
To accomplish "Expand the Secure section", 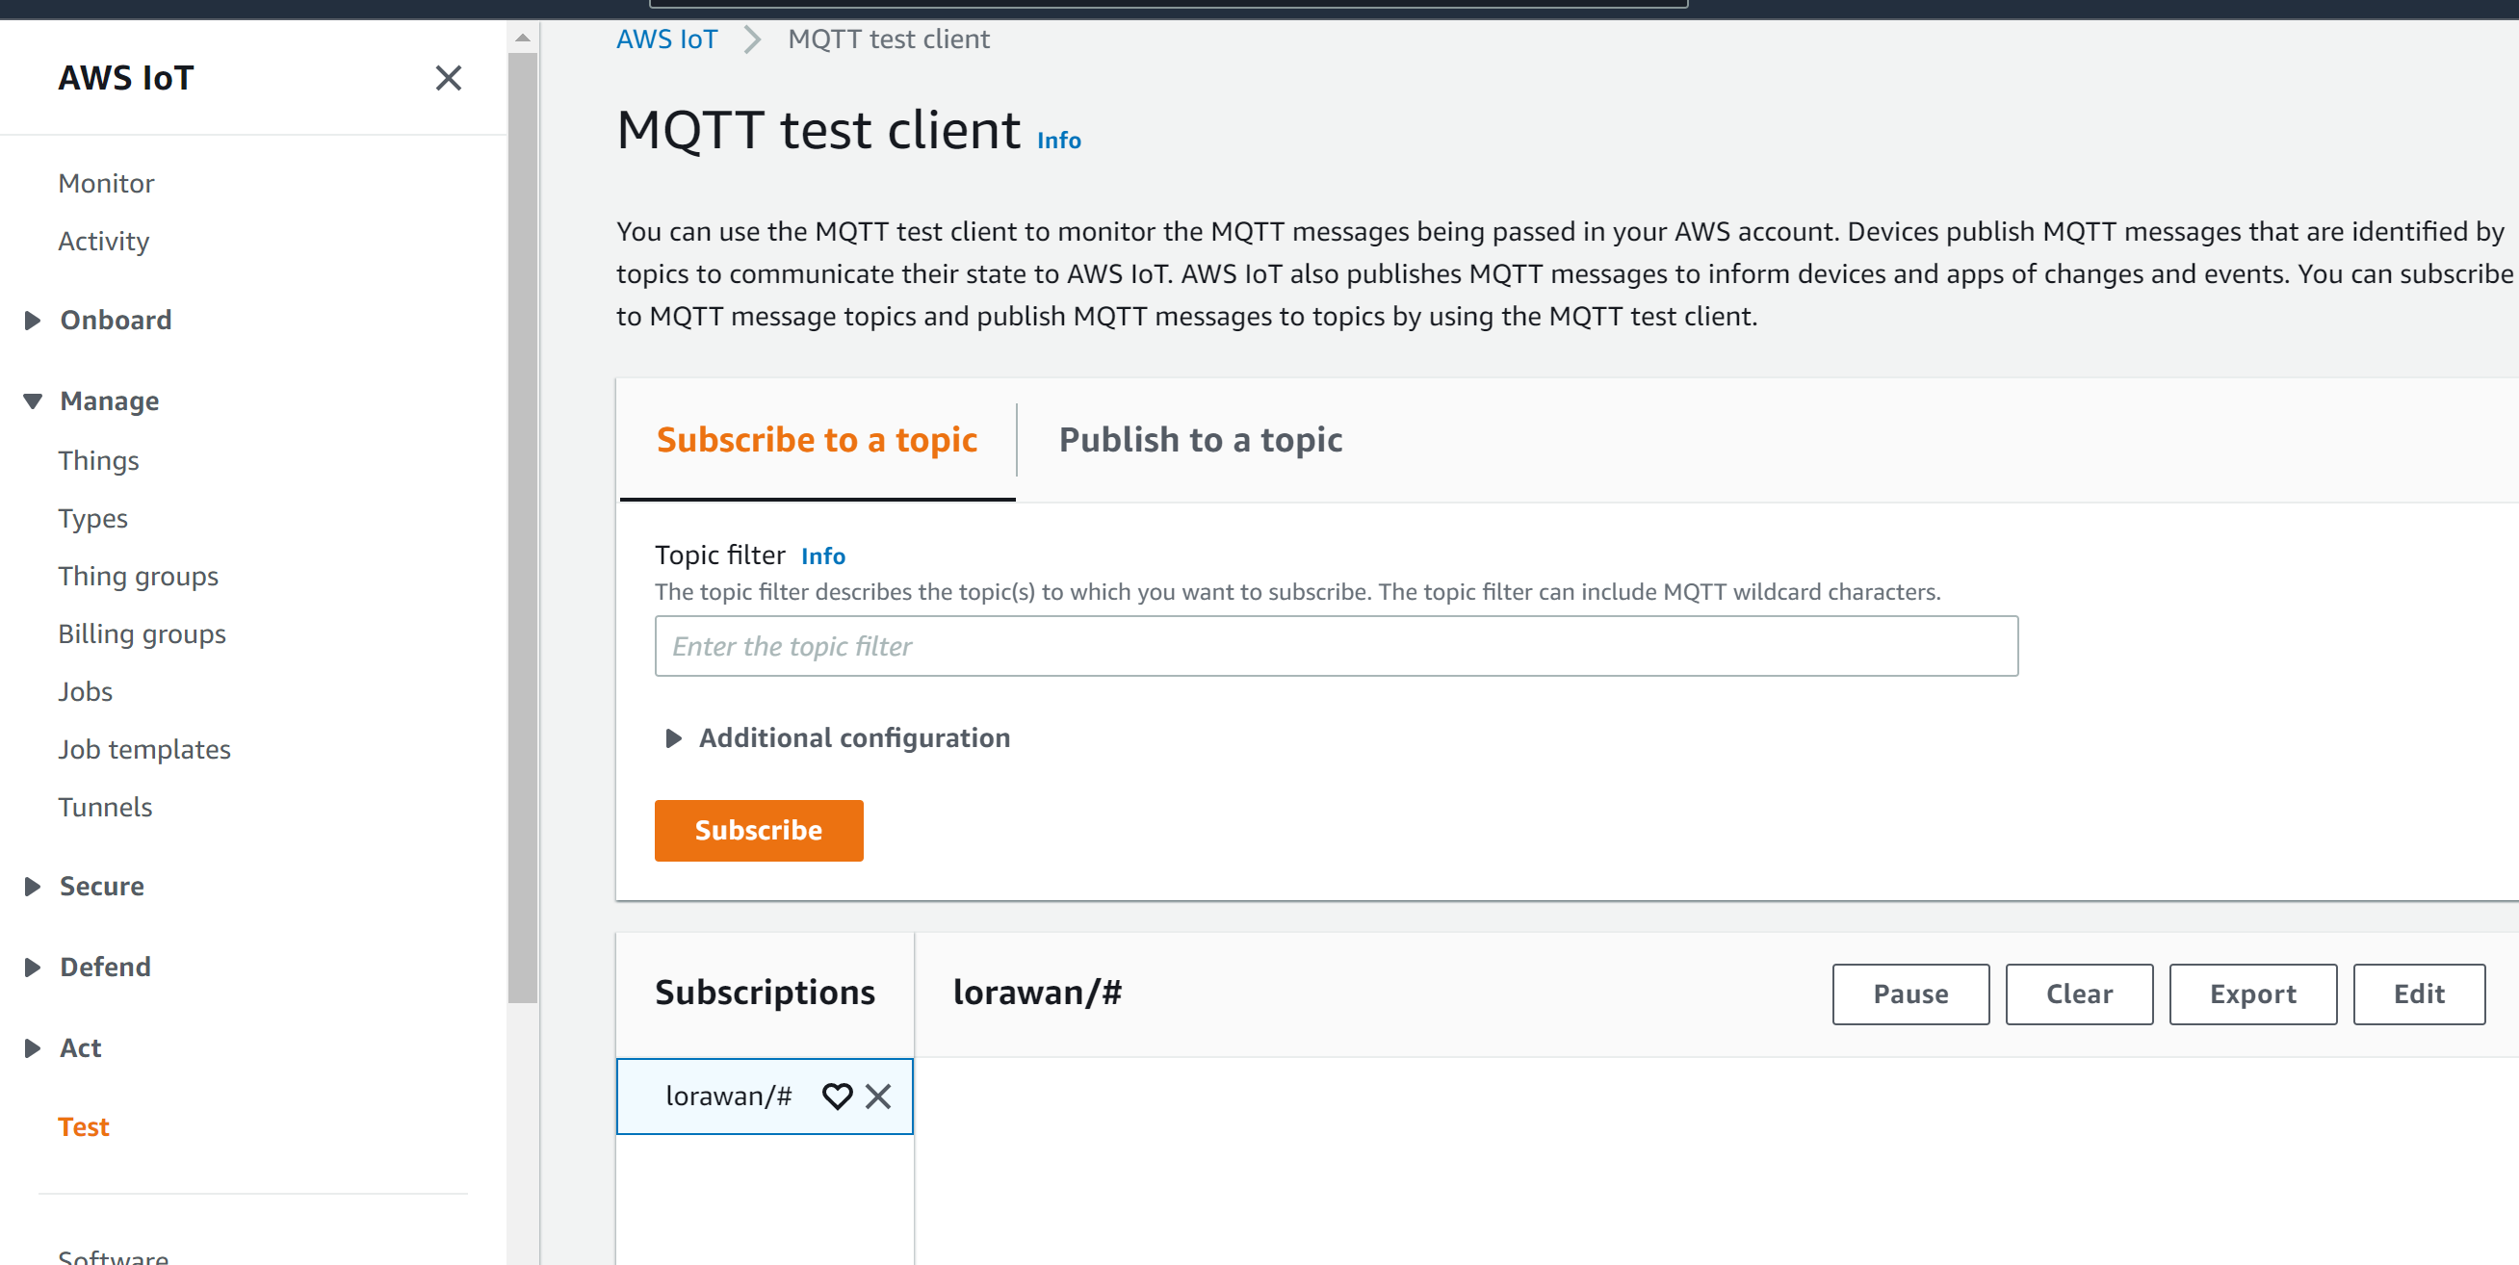I will coord(33,886).
